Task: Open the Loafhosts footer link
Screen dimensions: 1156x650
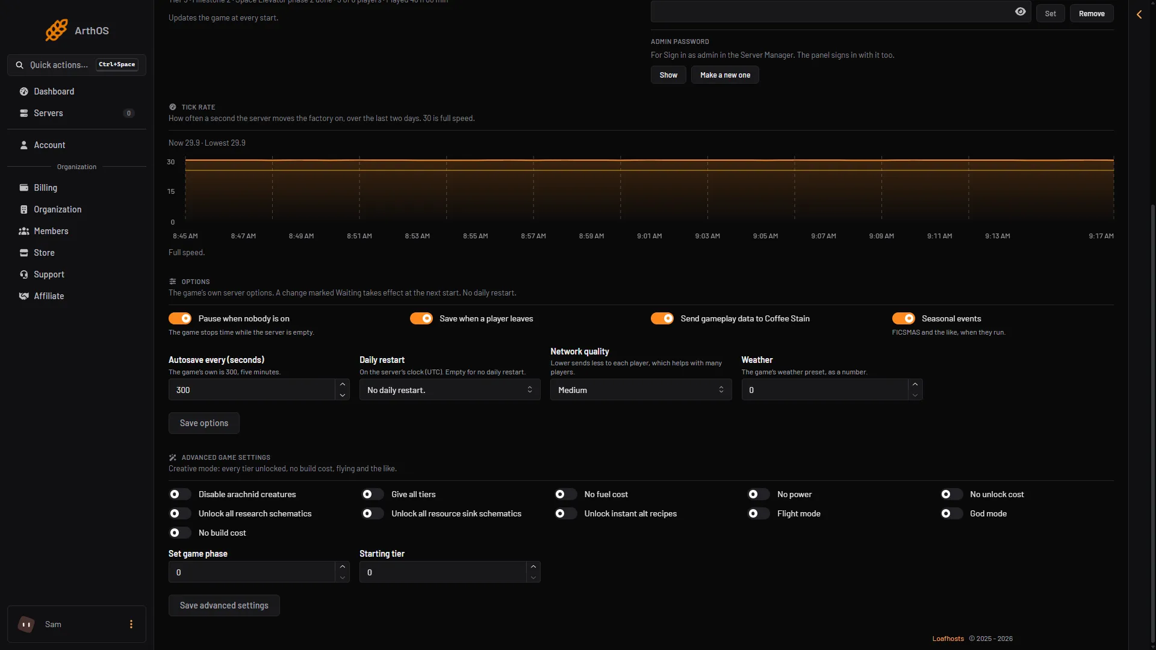Action: [x=948, y=639]
